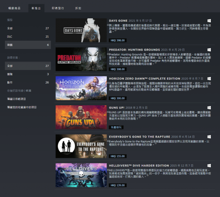Image resolution: width=220 pixels, height=197 pixels.
Task: Click the Windows icon for Horizon Zero Dawn
Action: [x=209, y=78]
